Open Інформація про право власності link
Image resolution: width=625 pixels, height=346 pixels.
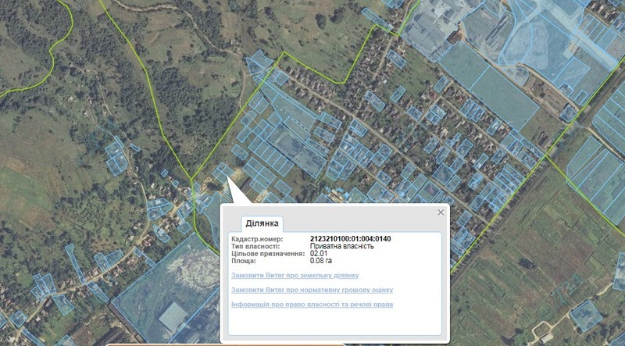tap(312, 305)
